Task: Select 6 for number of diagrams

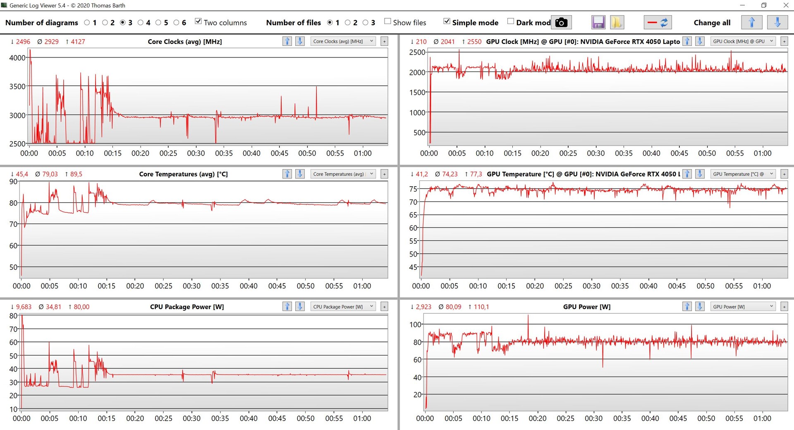Action: (x=177, y=23)
